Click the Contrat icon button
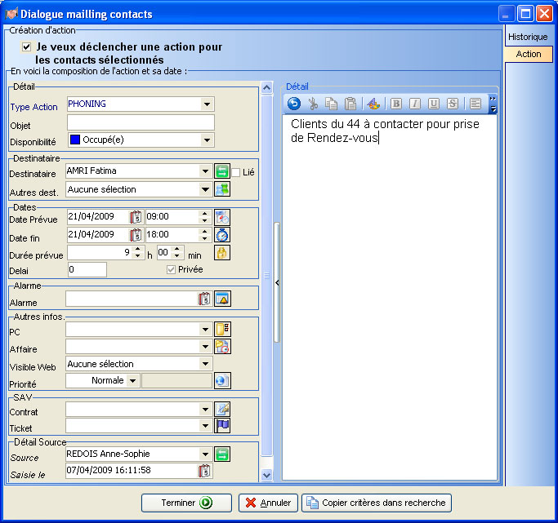The height and width of the screenshot is (523, 558). [222, 409]
